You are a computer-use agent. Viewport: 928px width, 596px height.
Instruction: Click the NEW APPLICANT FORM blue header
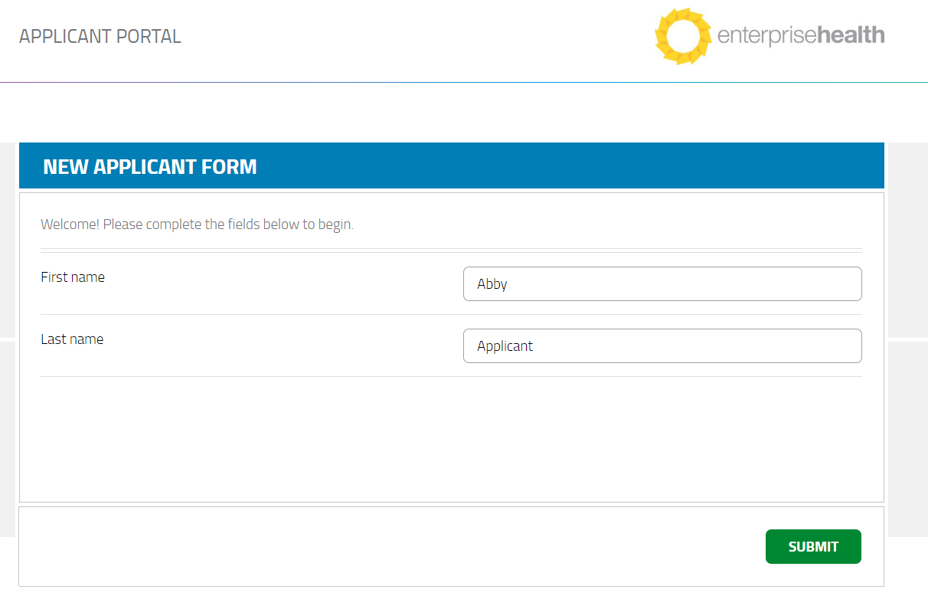click(x=150, y=166)
